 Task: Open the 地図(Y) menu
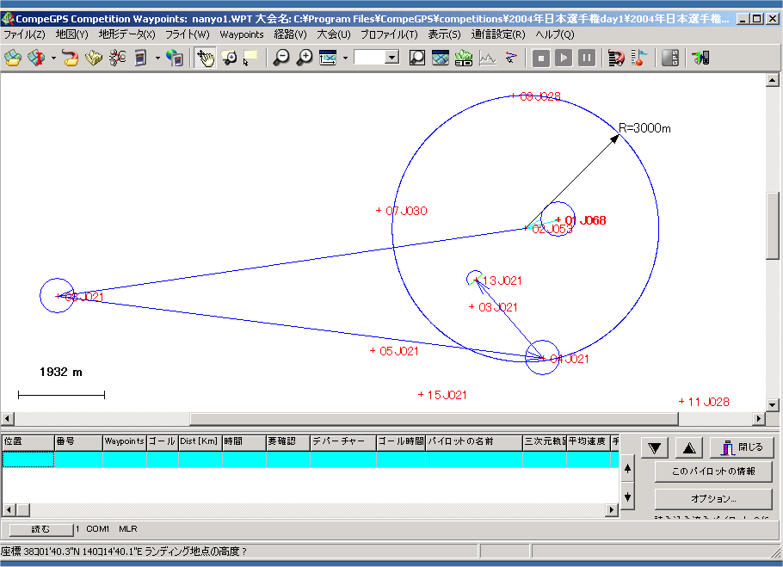72,34
